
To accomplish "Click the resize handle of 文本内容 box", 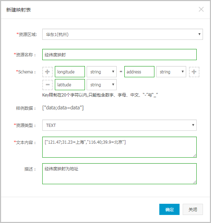I will pos(195,156).
